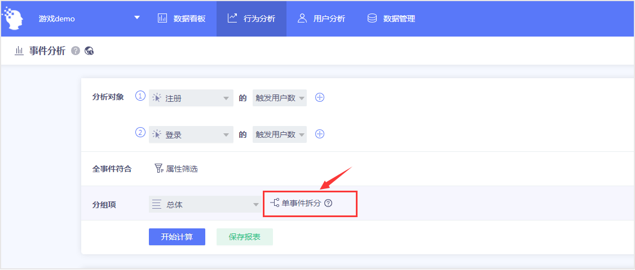The height and width of the screenshot is (270, 635).
Task: Open the 总体 grouping dropdown
Action: tap(205, 205)
